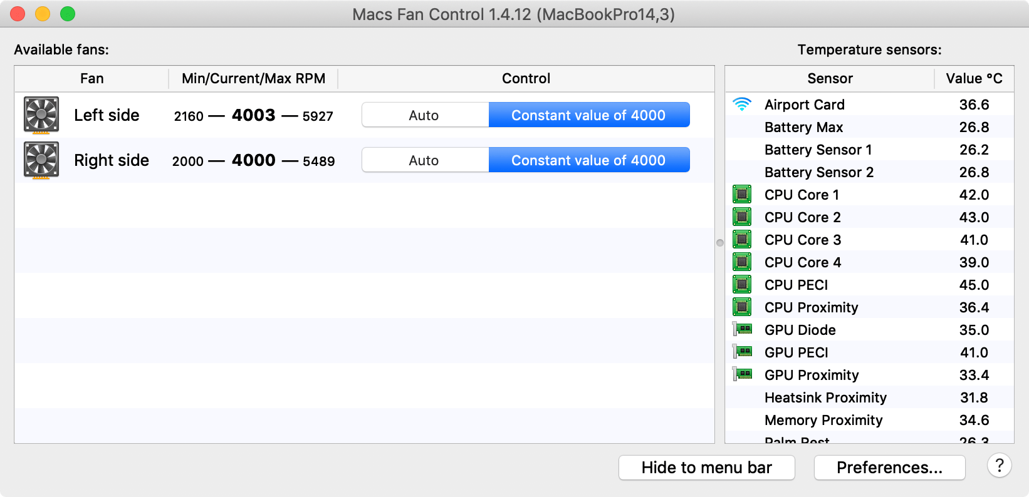Screen dimensions: 1029x497
Task: Click the GPU Diode card icon
Action: [743, 329]
